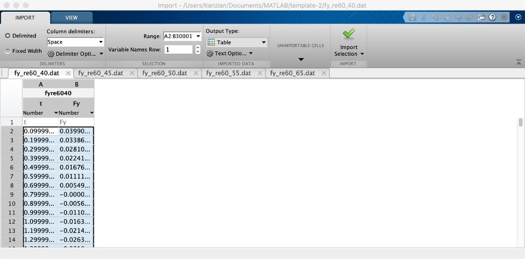This screenshot has height=259, width=525.
Task: Expand the Delimiter Options dropdown arrow
Action: tap(102, 54)
